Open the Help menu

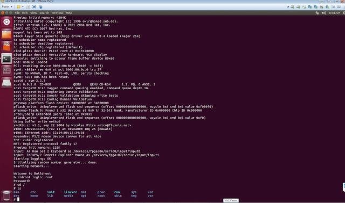coord(69,13)
